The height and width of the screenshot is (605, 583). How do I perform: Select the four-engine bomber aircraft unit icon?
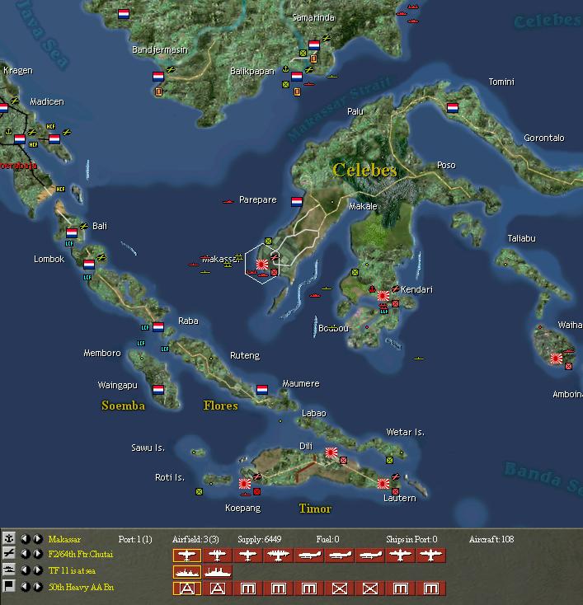[279, 556]
